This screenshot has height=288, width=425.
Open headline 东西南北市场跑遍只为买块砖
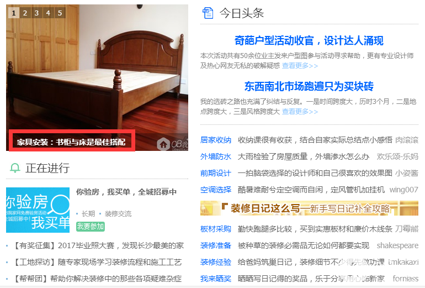309,86
